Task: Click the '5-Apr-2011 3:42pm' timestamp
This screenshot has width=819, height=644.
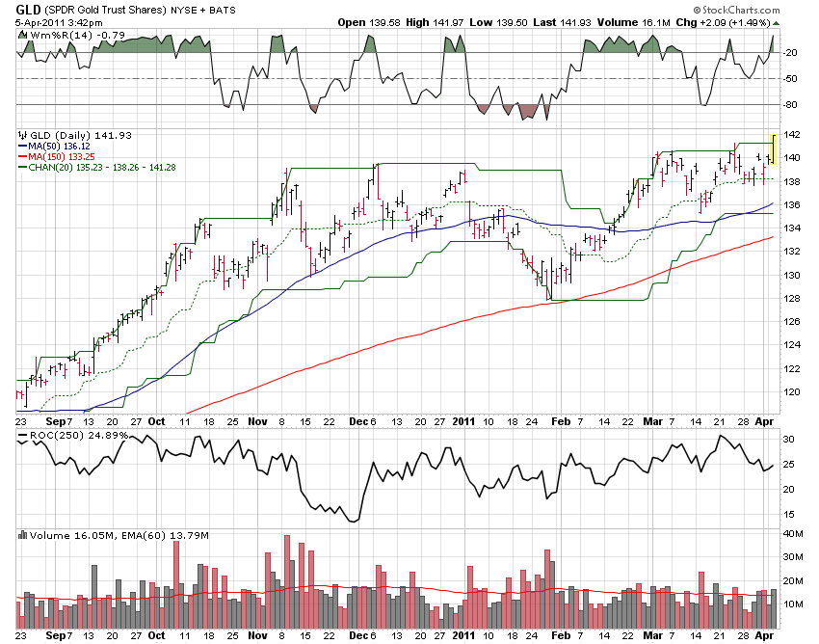Action: coord(59,22)
